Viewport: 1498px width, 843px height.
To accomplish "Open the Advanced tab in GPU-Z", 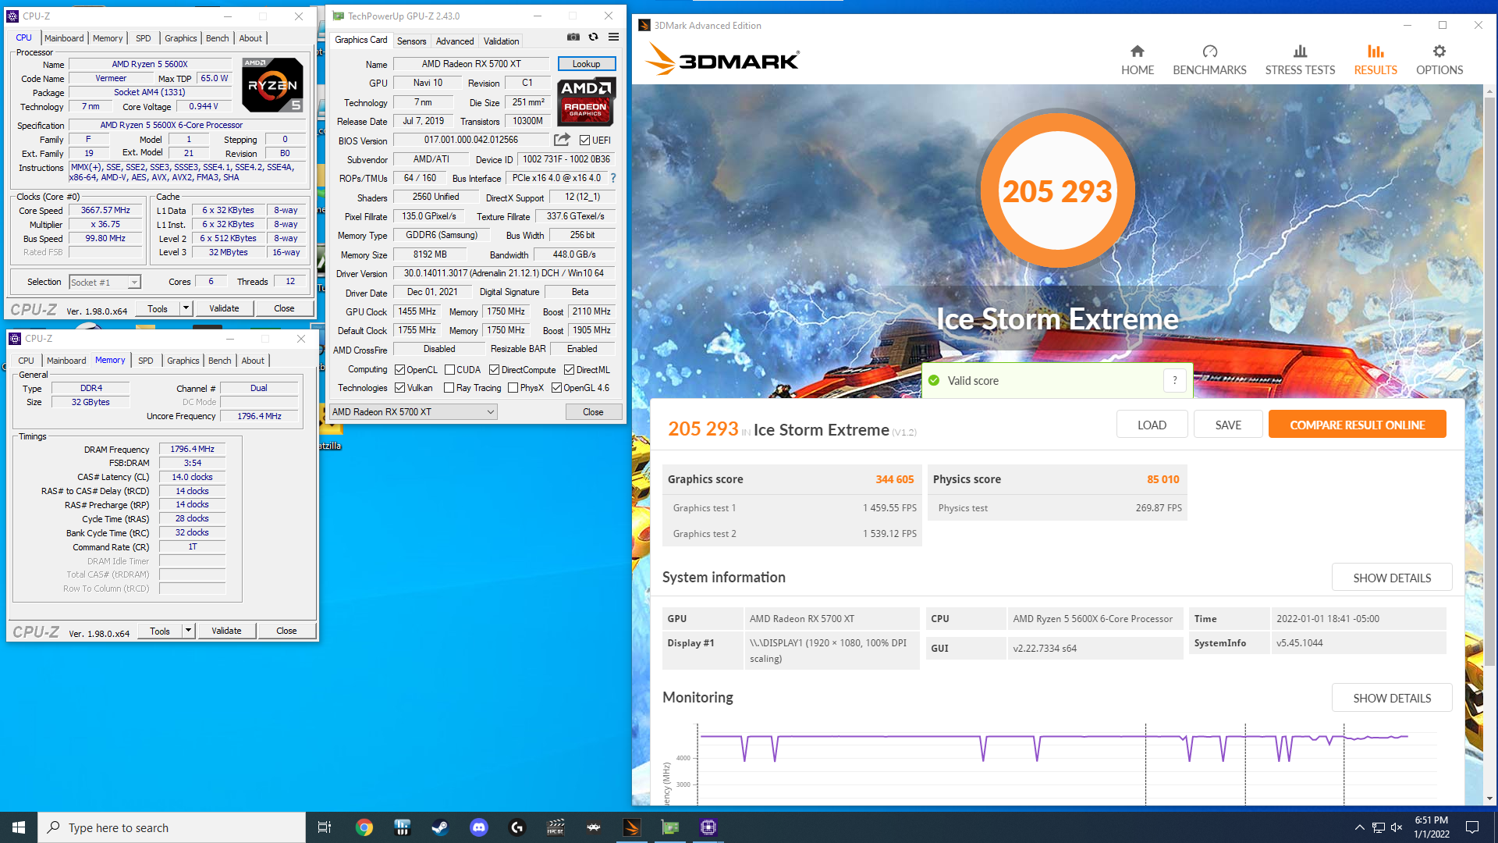I will 455,41.
